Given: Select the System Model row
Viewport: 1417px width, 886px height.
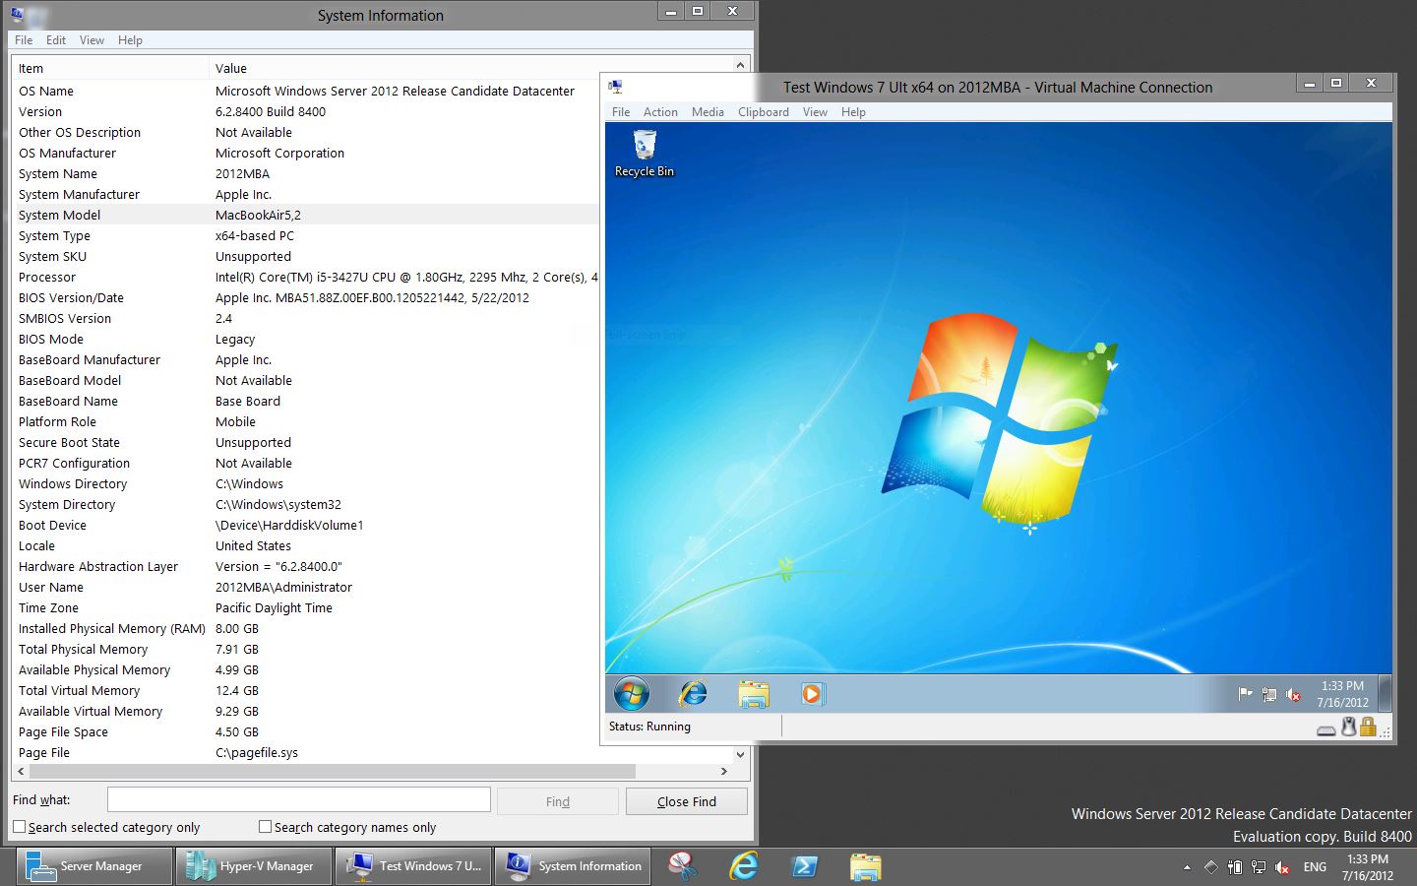Looking at the screenshot, I should pos(307,215).
